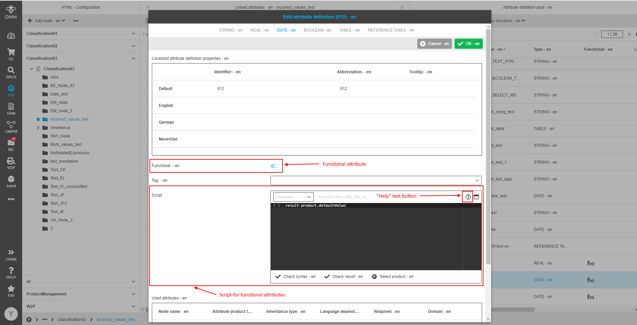Viewport: 637px width, 325px height.
Task: Open the PIM module in the sidebar
Action: pos(11,90)
